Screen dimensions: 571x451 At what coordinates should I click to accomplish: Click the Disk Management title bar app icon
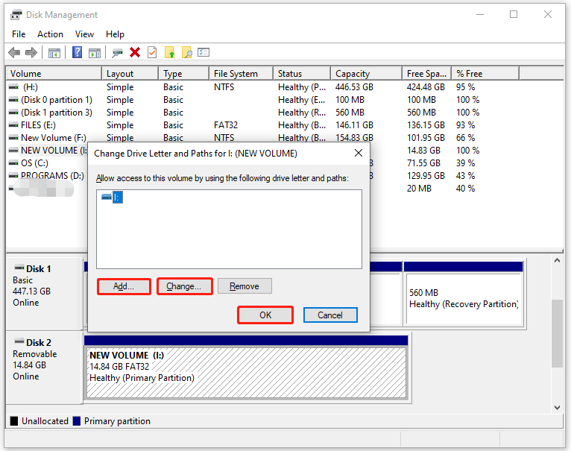pos(16,15)
